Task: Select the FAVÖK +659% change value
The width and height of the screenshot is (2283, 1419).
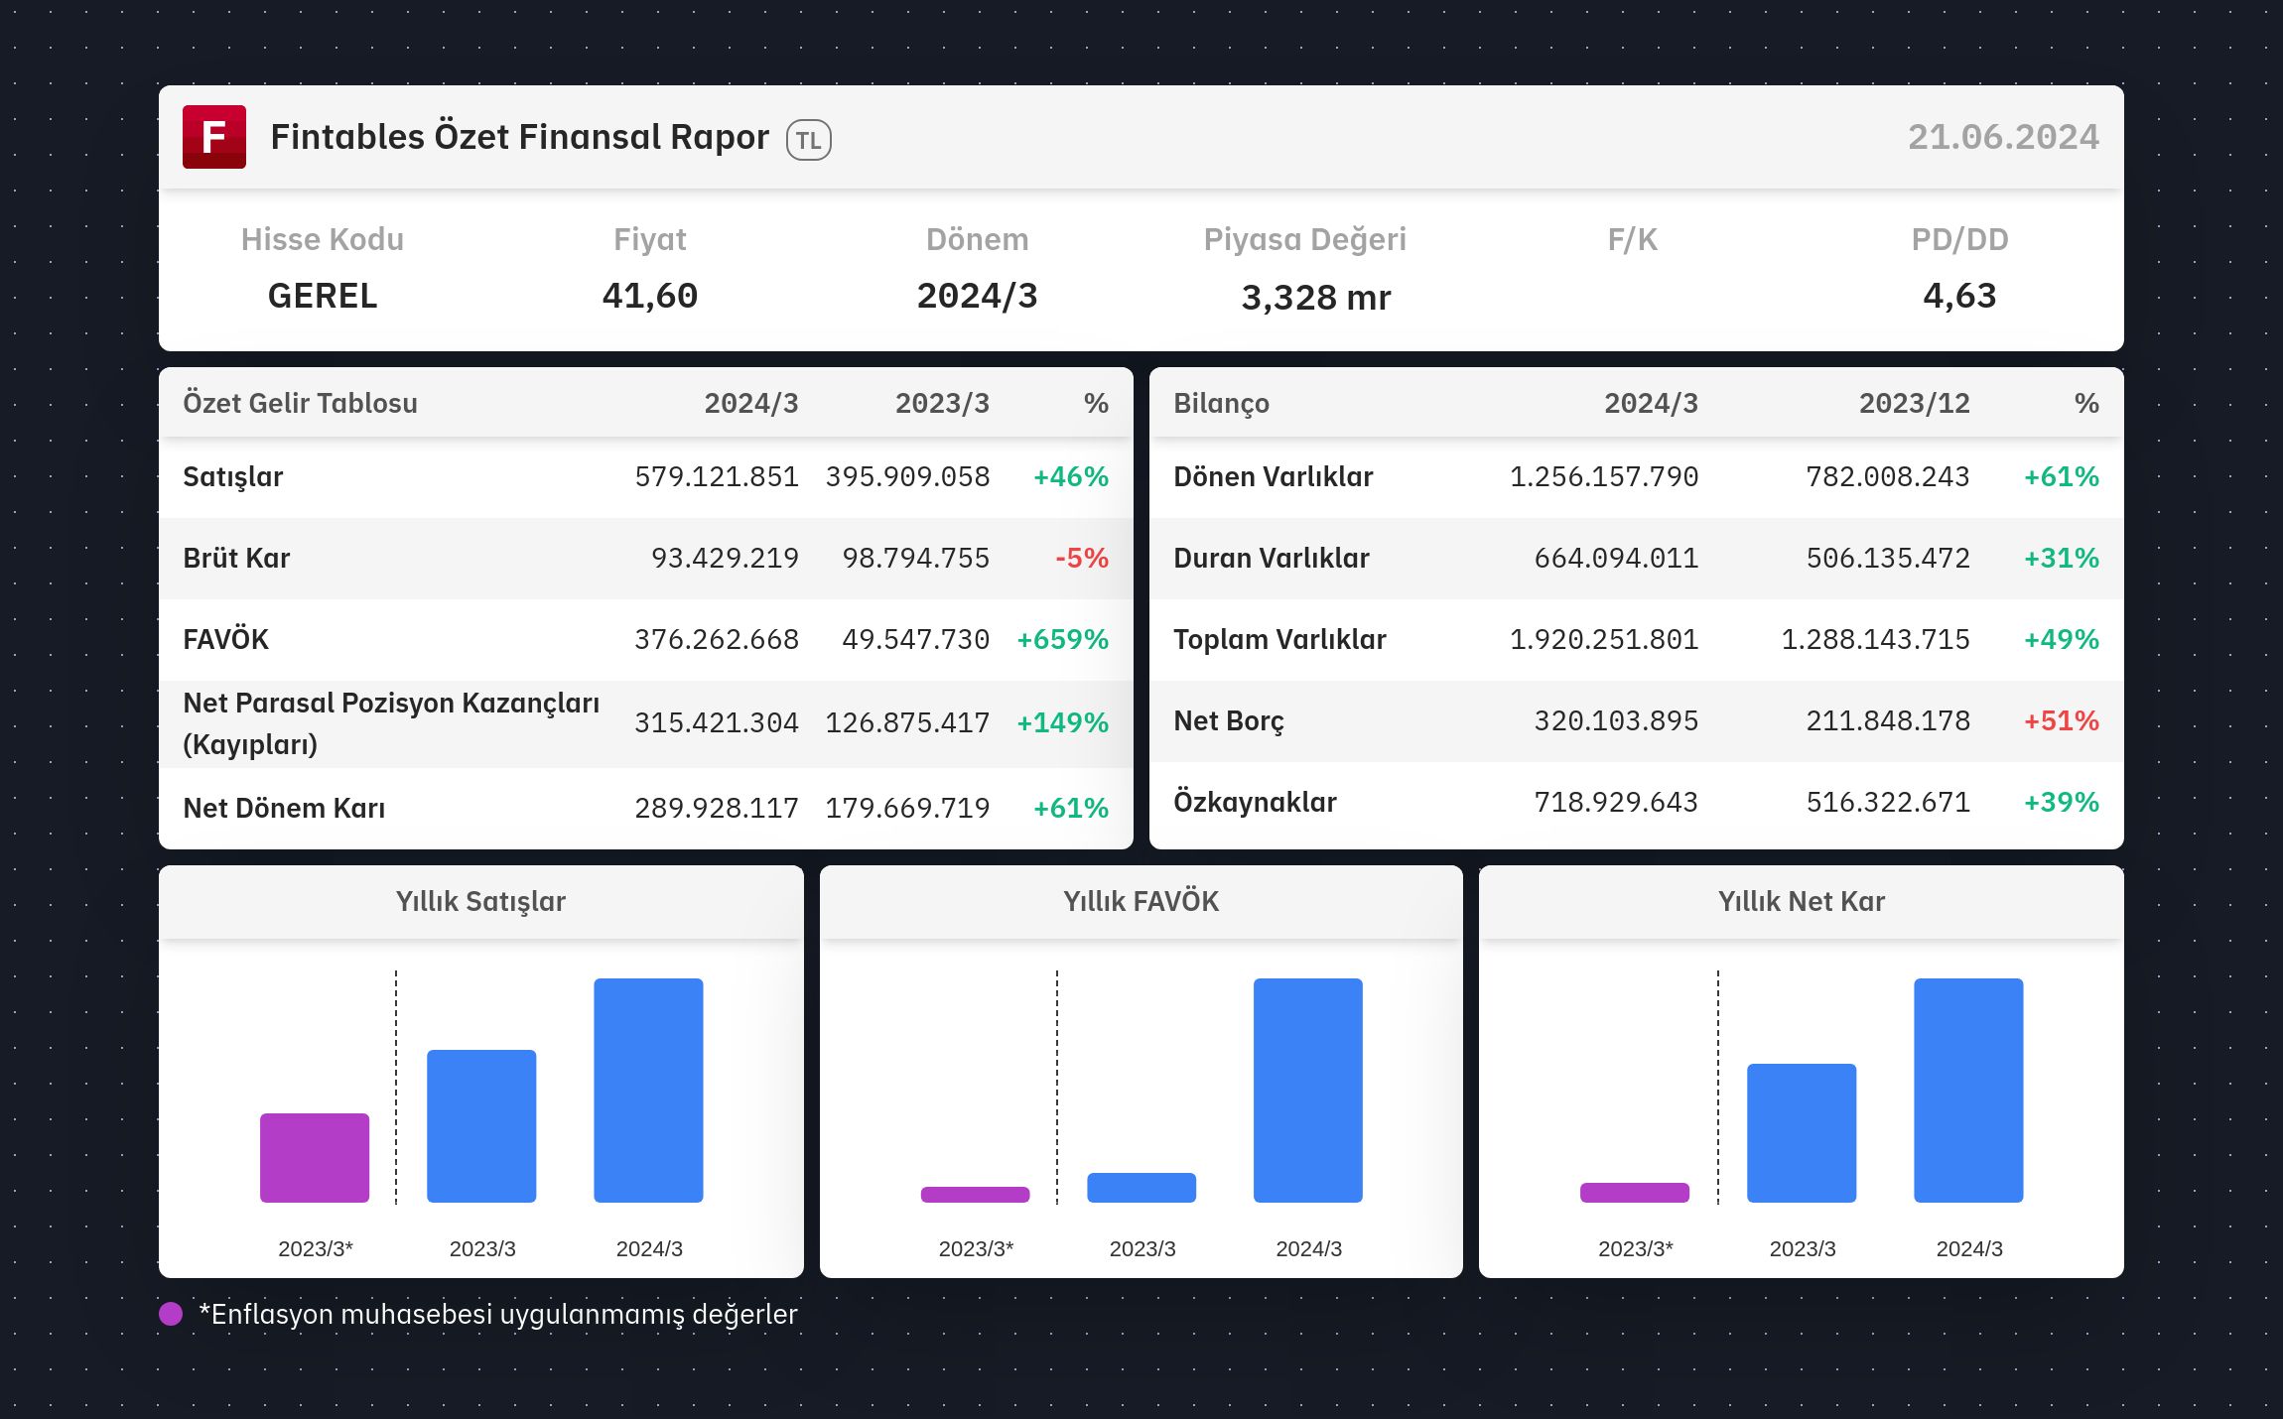Action: click(1062, 639)
